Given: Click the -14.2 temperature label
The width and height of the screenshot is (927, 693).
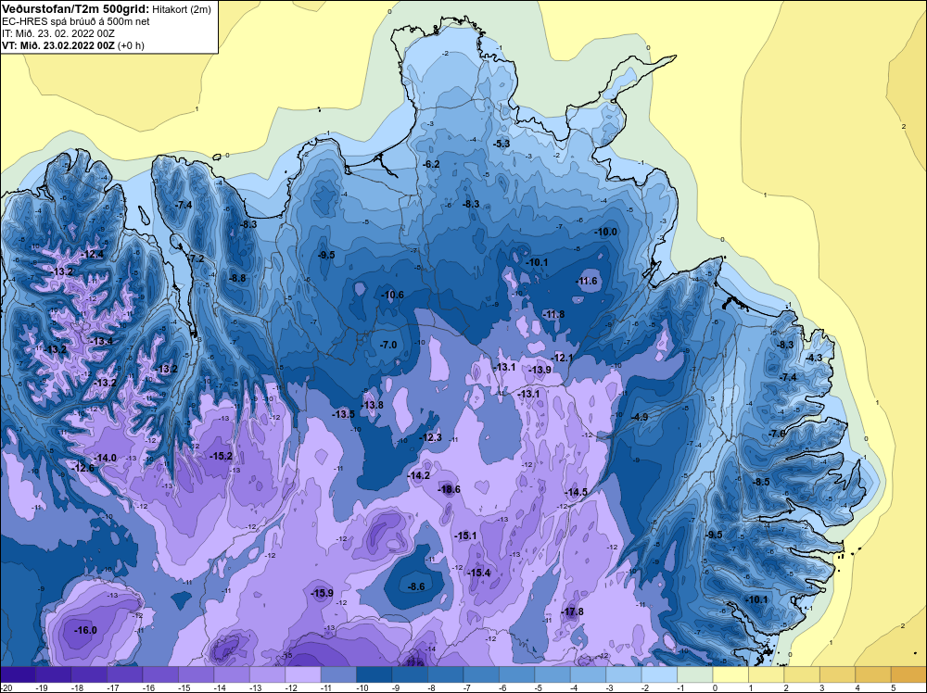Looking at the screenshot, I should tap(419, 475).
